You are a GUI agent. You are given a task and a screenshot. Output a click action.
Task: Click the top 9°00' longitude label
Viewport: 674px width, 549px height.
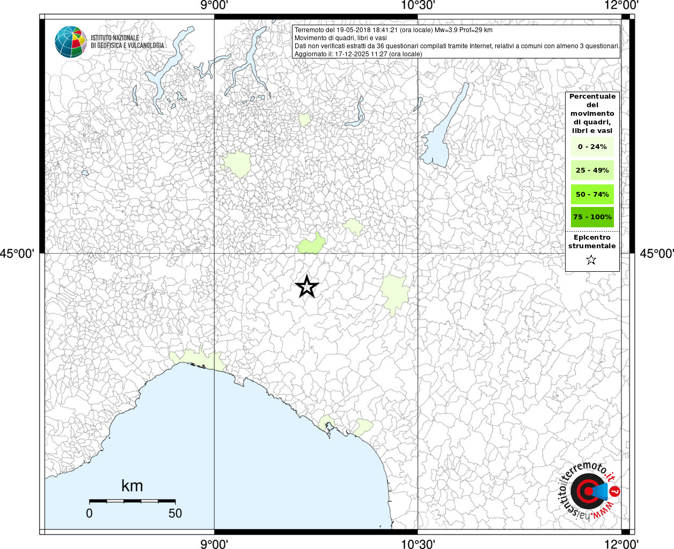214,5
